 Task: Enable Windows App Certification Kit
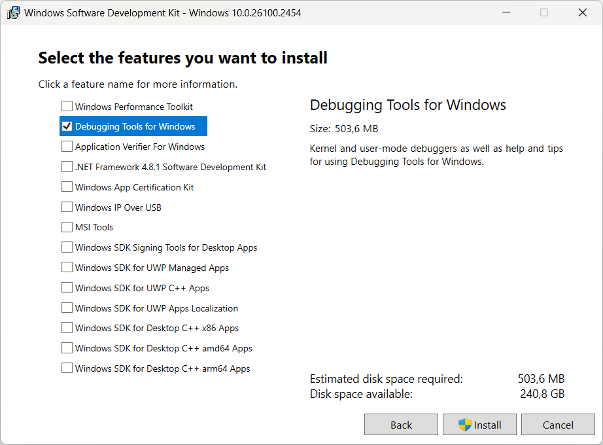click(67, 187)
